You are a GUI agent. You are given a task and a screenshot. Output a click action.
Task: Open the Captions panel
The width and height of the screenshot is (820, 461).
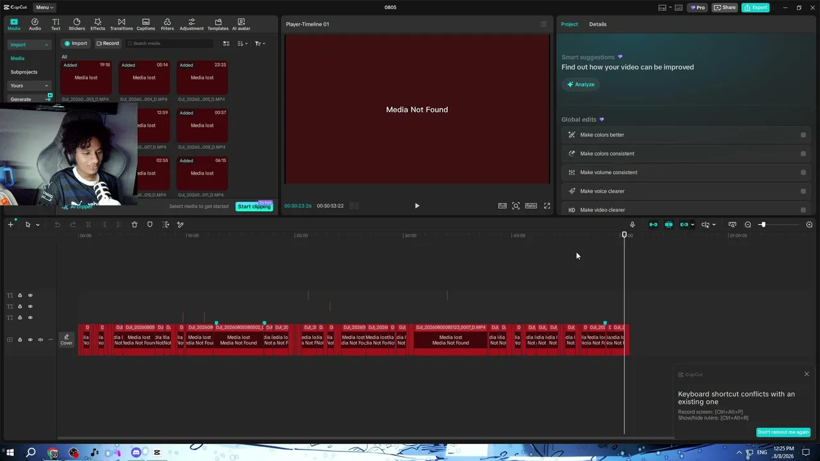point(145,24)
